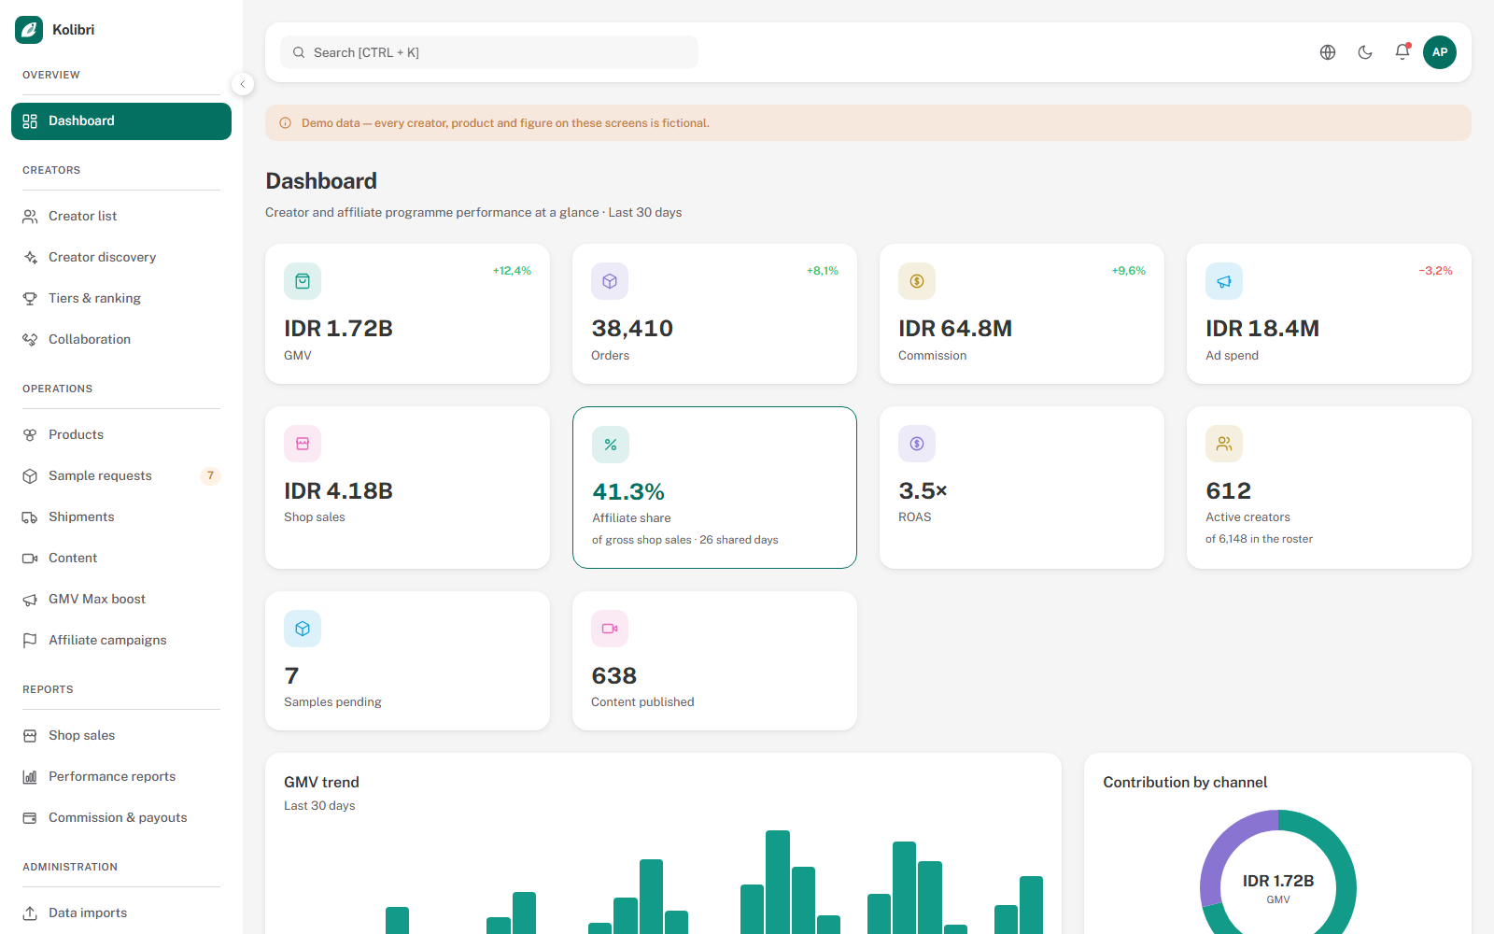The image size is (1494, 934).
Task: Go to Creator discovery
Action: [x=121, y=258]
